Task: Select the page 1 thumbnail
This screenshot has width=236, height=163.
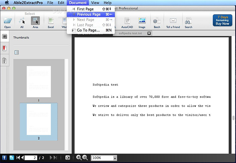Action: 38,82
